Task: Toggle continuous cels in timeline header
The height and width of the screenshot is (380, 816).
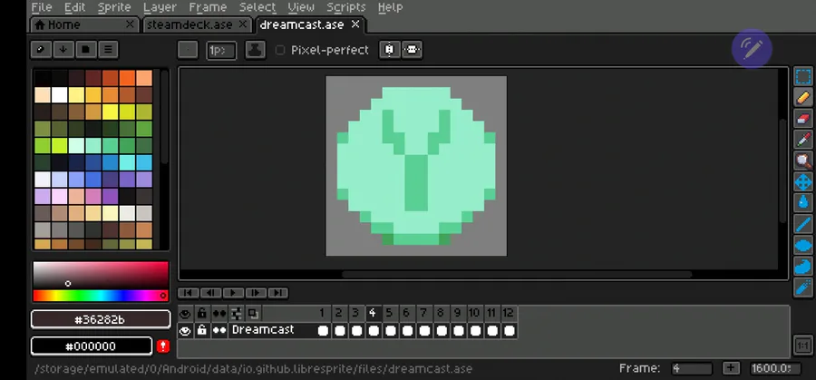Action: [x=219, y=314]
